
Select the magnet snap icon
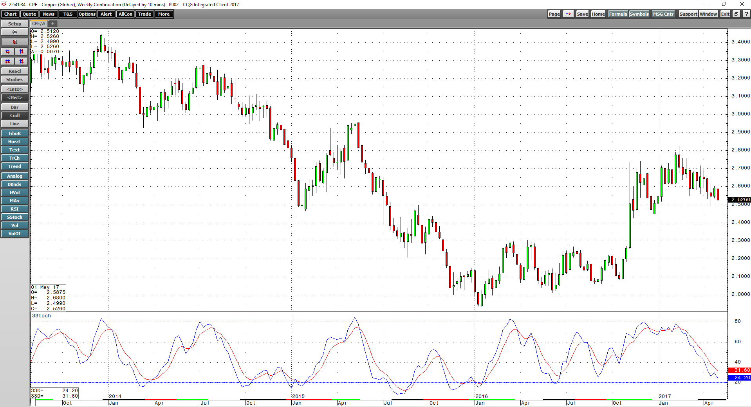[14, 41]
